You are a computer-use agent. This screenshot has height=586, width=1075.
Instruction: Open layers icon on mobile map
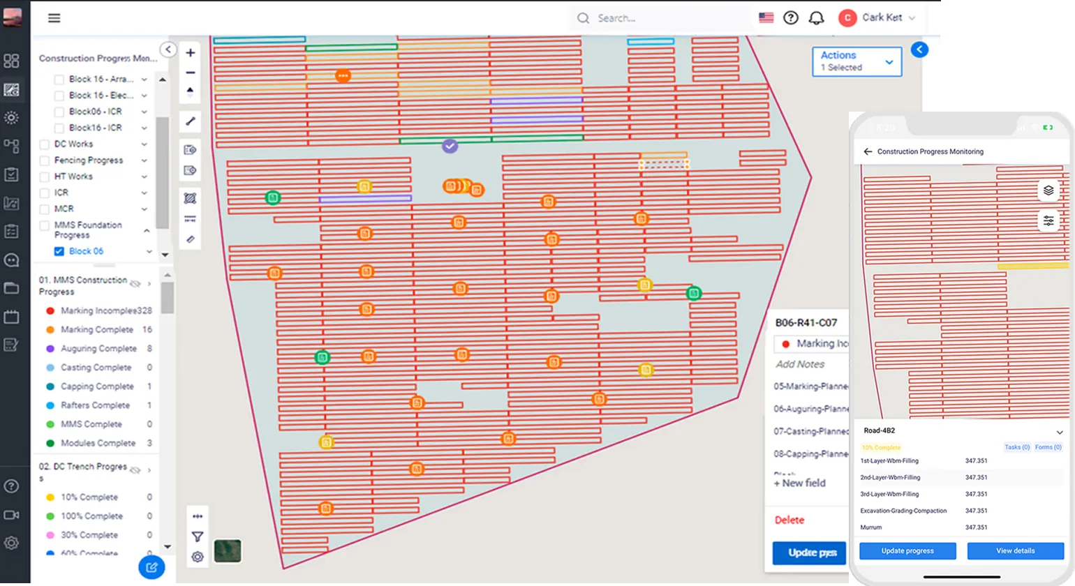point(1048,190)
